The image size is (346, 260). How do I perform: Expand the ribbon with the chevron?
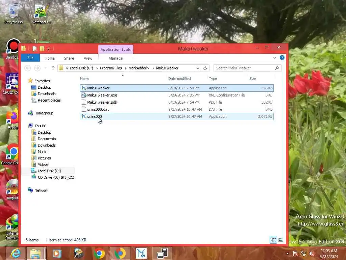point(275,58)
